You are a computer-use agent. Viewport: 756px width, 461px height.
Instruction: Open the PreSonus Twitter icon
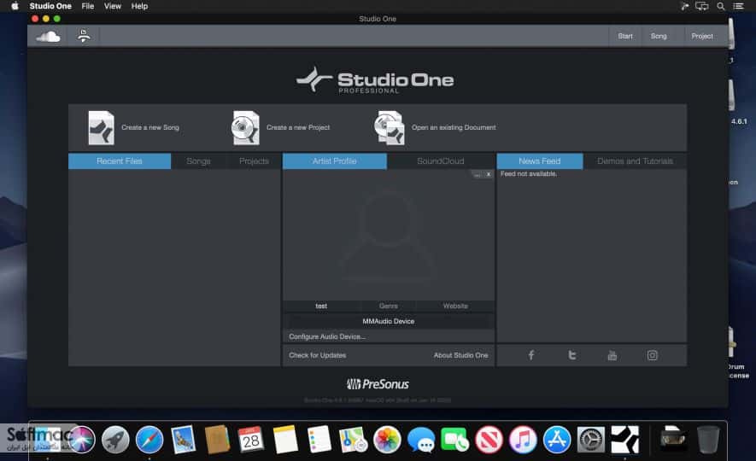(x=571, y=355)
